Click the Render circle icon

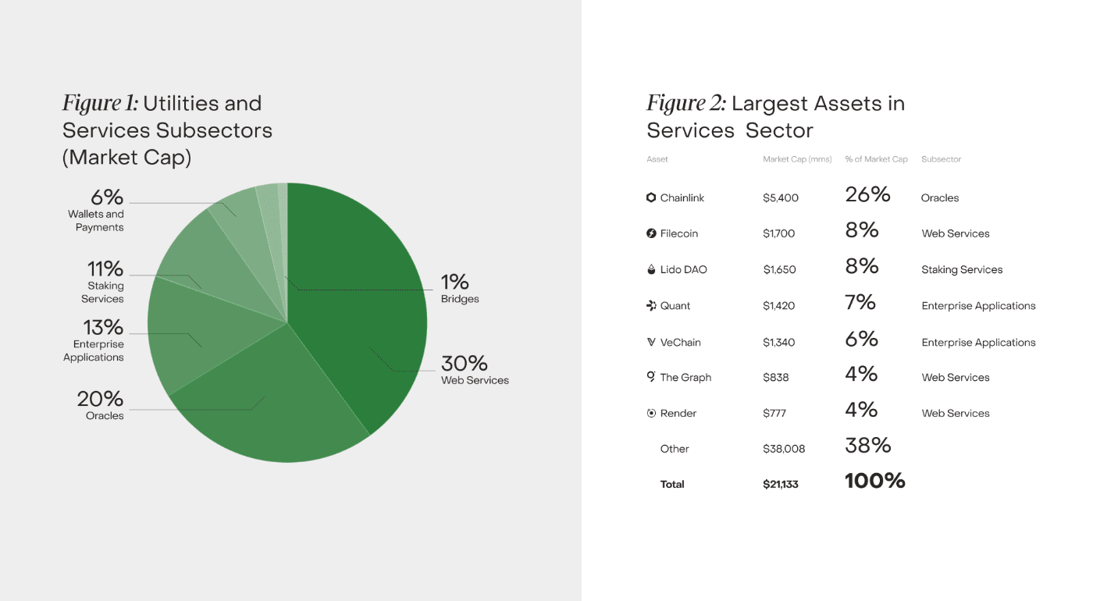click(651, 413)
